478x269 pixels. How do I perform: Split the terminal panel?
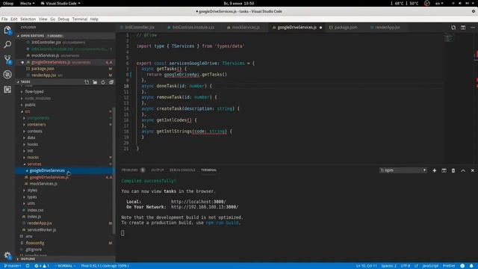[444, 170]
